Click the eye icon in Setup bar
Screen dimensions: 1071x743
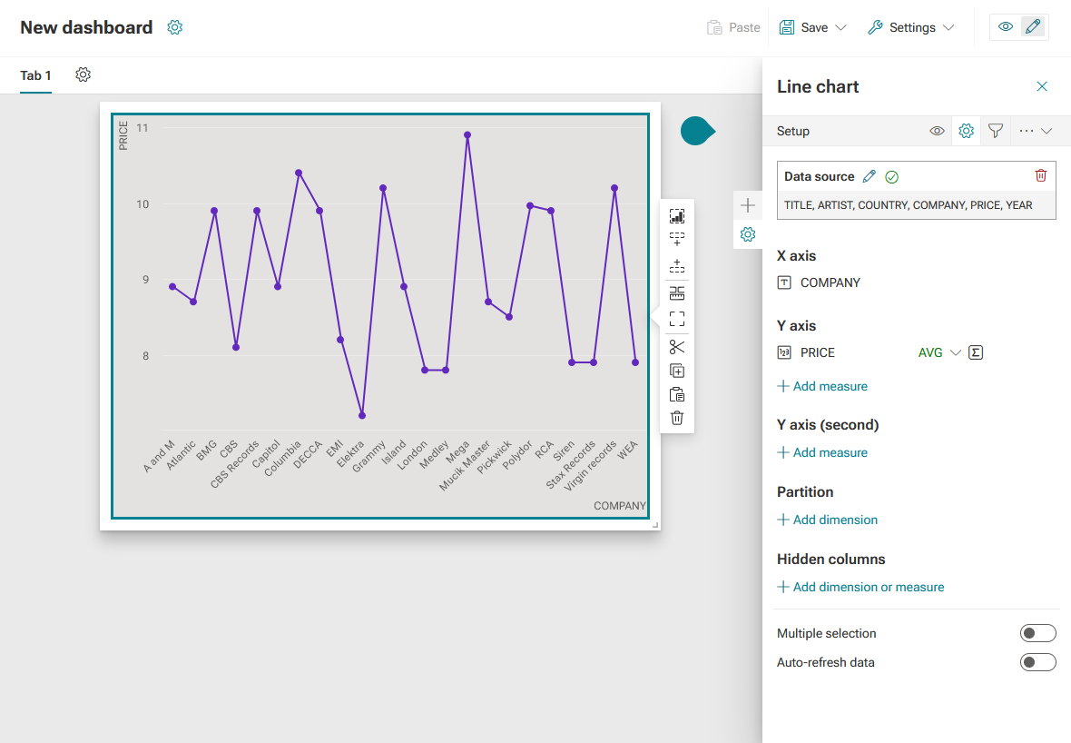click(x=937, y=131)
